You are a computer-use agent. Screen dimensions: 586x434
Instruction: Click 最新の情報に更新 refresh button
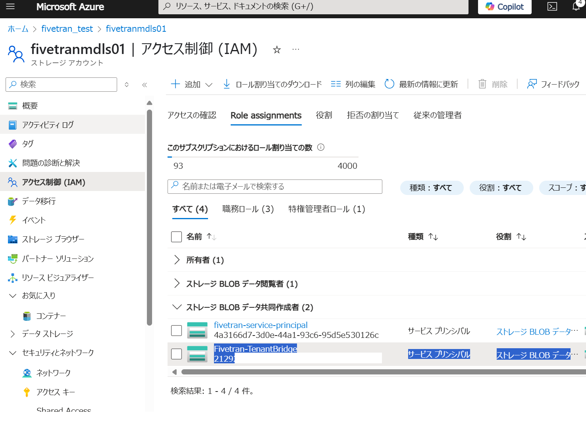tap(421, 84)
